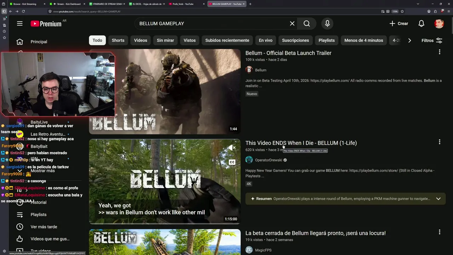453x255 pixels.
Task: Open Videos que me gustan liked list
Action: (x=50, y=239)
